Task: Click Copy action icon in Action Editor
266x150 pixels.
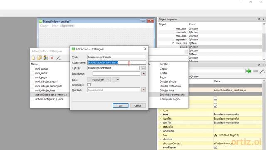Action: pos(39,58)
